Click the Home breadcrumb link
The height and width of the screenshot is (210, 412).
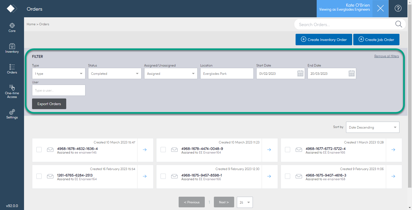click(x=31, y=24)
